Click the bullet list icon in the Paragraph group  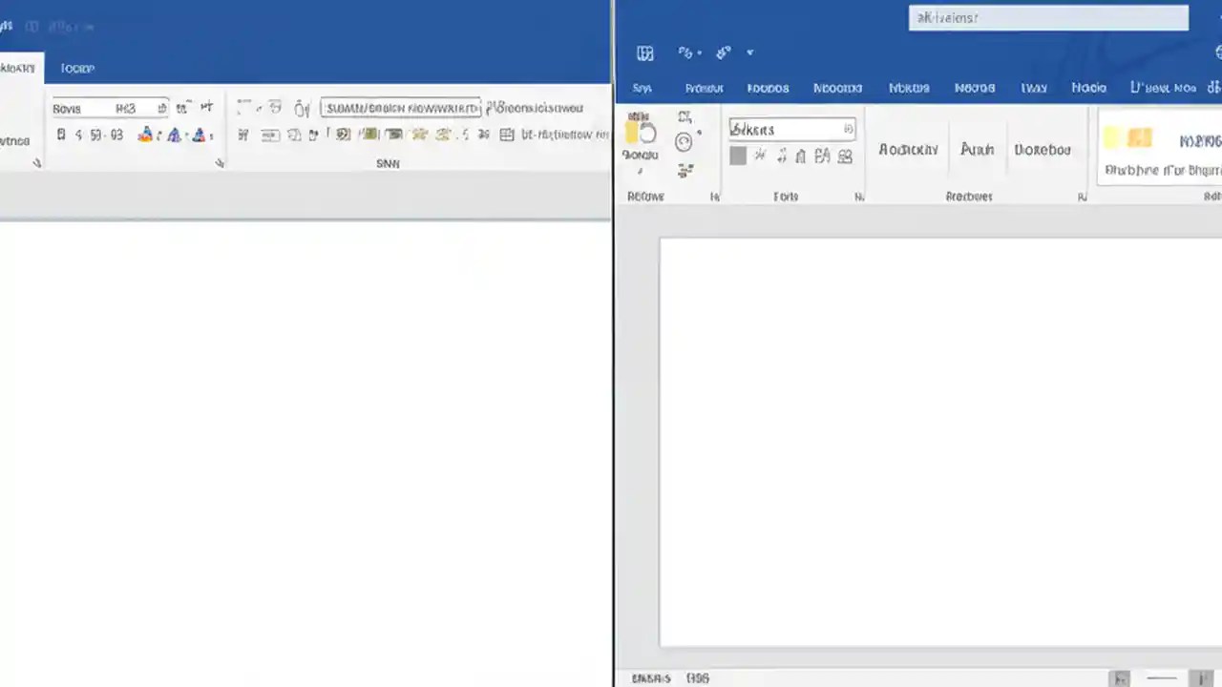pyautogui.click(x=243, y=108)
